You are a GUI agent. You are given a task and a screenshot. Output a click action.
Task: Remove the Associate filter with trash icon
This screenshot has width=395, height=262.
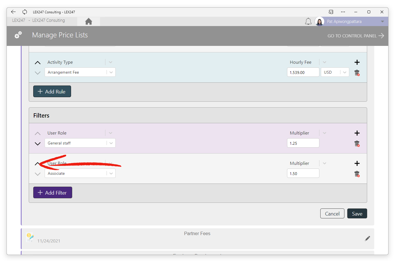[x=357, y=174]
